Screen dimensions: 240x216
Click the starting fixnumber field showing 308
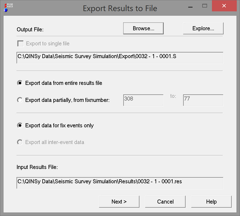point(143,100)
